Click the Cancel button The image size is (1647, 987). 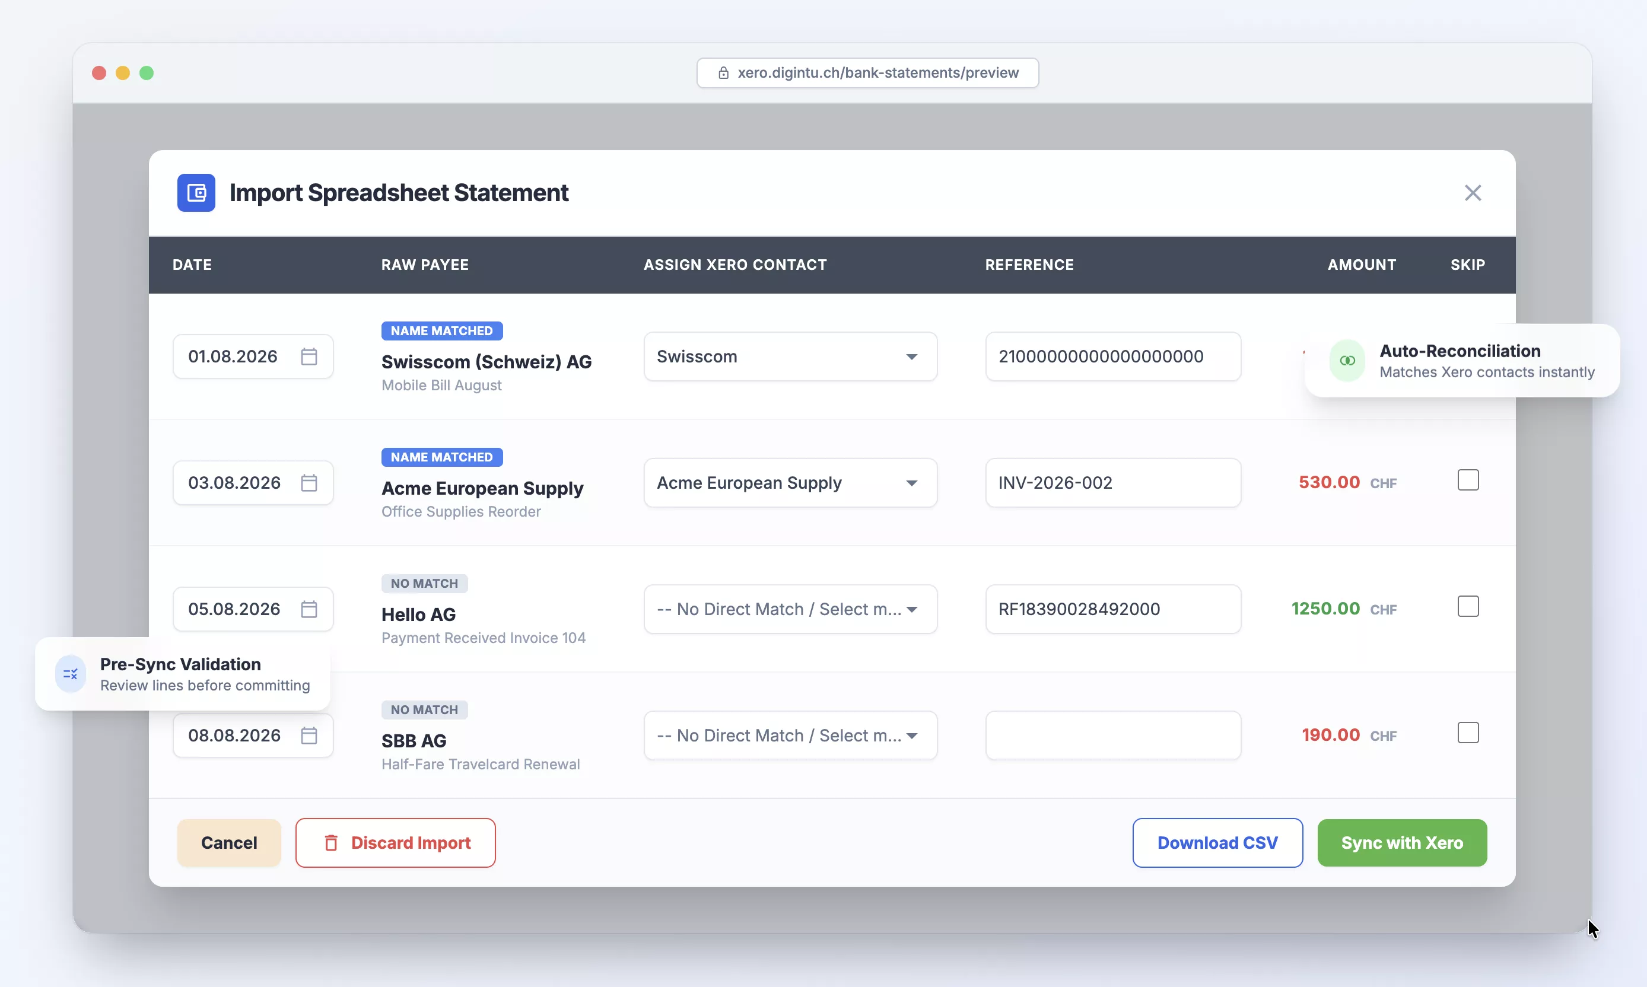click(229, 843)
